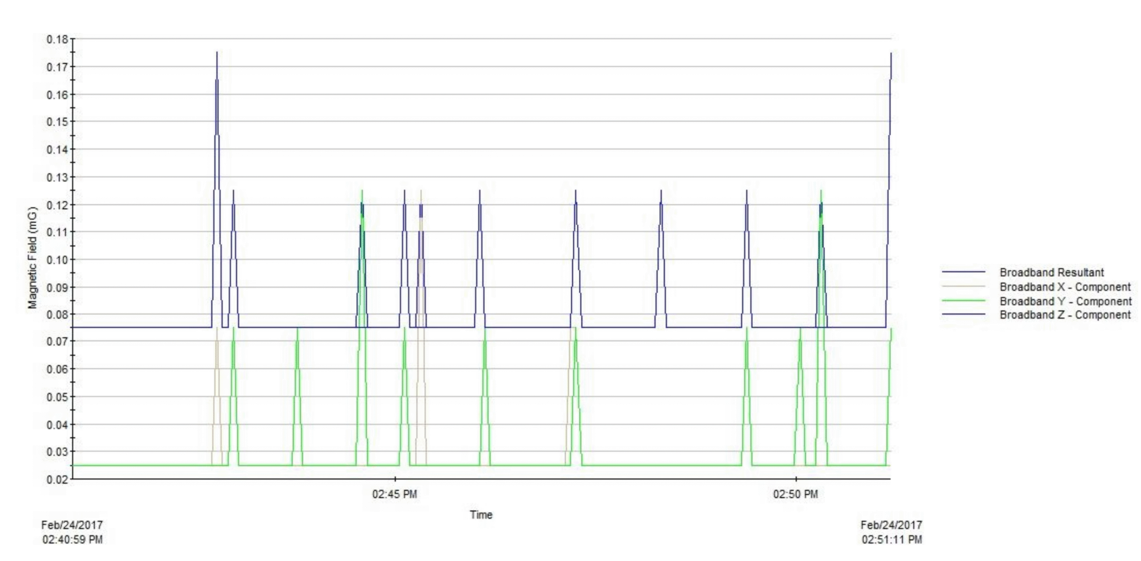Click the start timestamp 02:40:59 PM
1141x561 pixels.
pyautogui.click(x=72, y=540)
